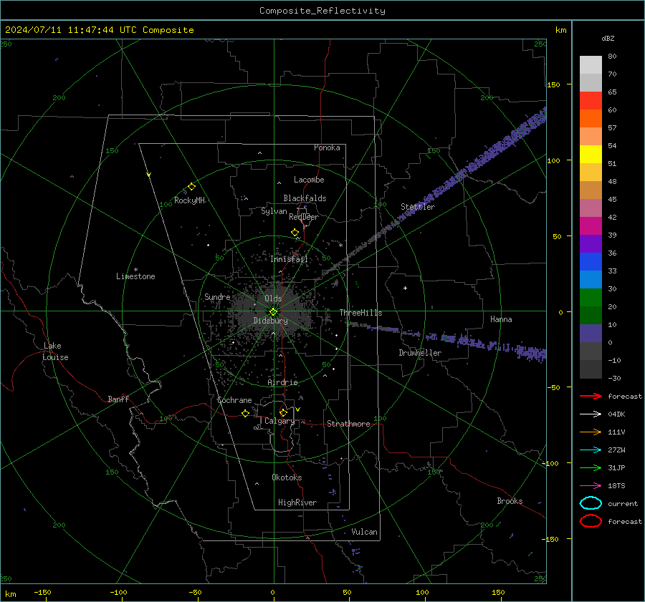Click the Lacombe map label

(x=309, y=180)
